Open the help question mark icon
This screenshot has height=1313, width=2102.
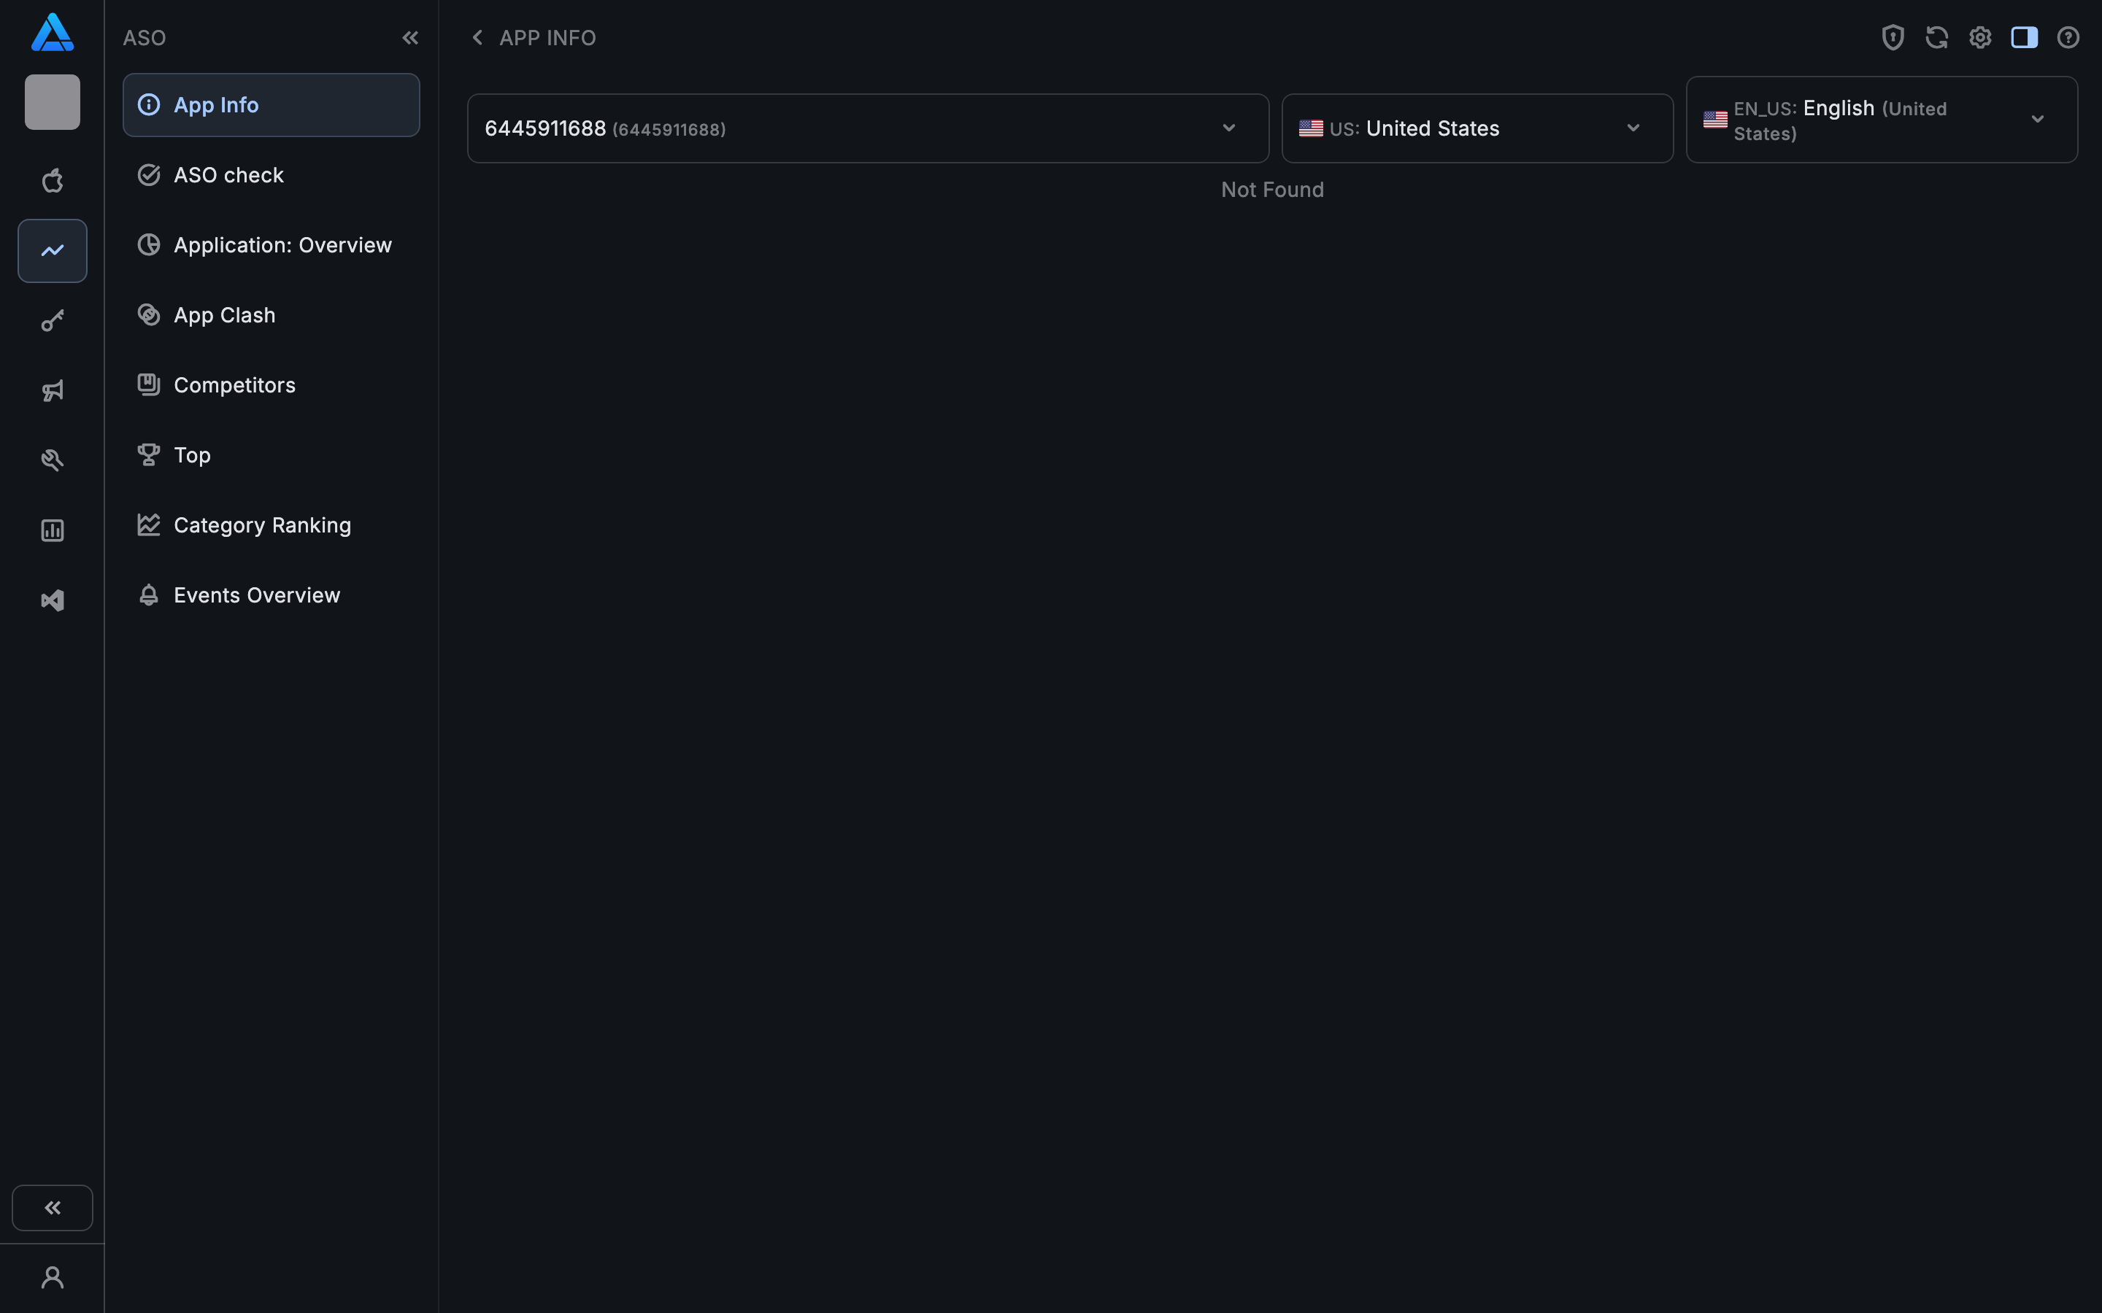pyautogui.click(x=2067, y=37)
